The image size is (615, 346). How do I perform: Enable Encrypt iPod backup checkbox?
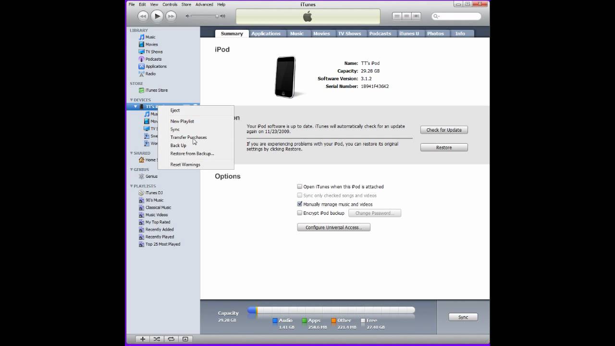300,213
